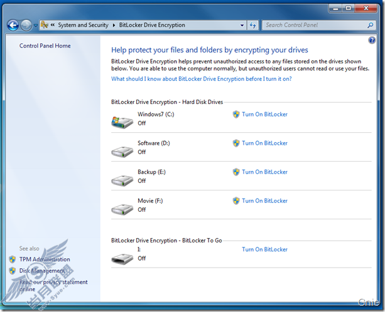
Task: Click shield icon beside D: Turn On BitLocker
Action: [236, 143]
